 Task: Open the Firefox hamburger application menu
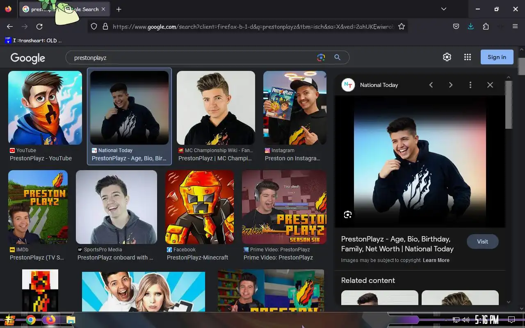[515, 26]
